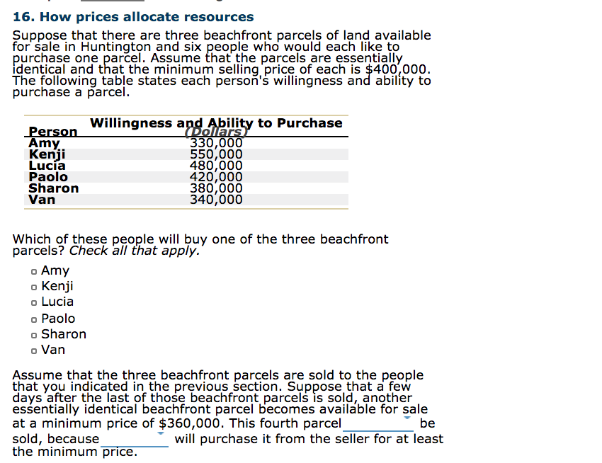Image resolution: width=602 pixels, height=463 pixels.
Task: Expand the dropdown after 'This fourth parcel'
Action: point(380,423)
